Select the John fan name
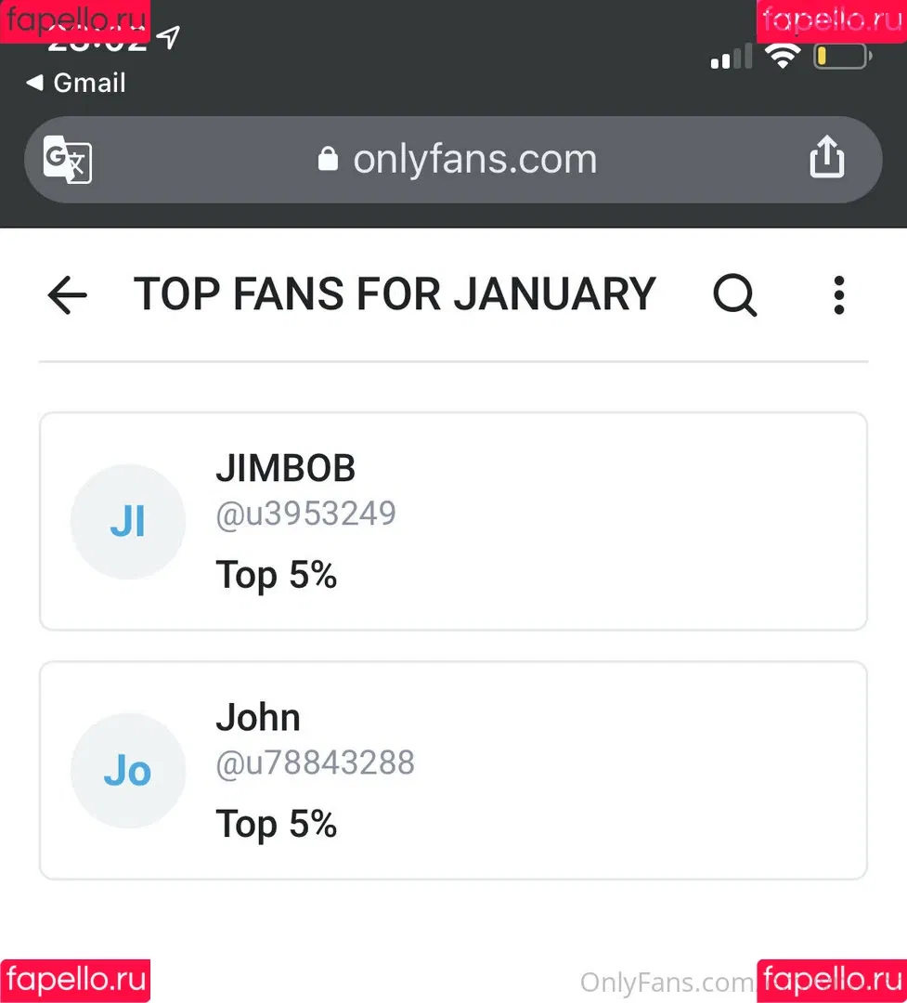The height and width of the screenshot is (1003, 907). [x=258, y=717]
